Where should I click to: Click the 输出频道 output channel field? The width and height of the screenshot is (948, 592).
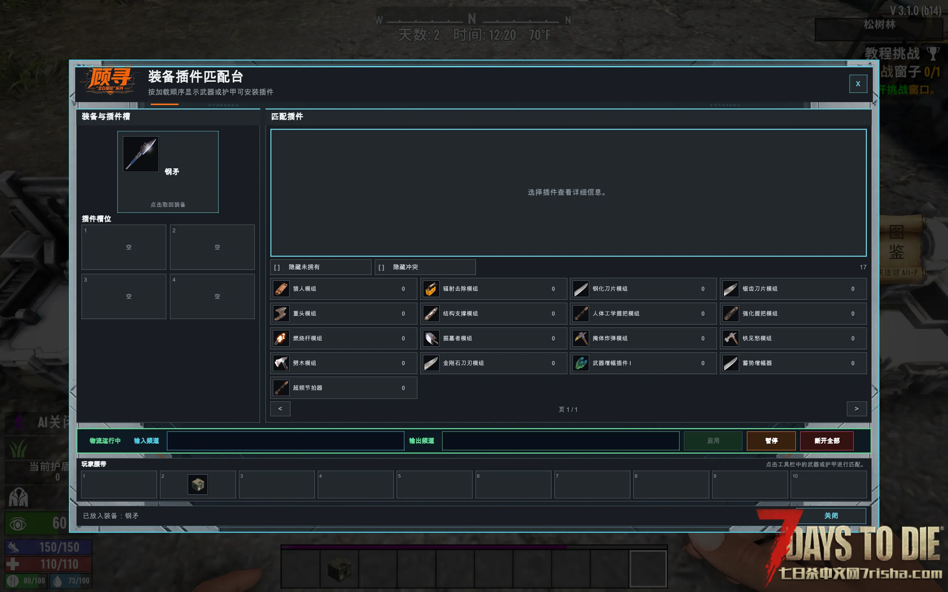561,441
